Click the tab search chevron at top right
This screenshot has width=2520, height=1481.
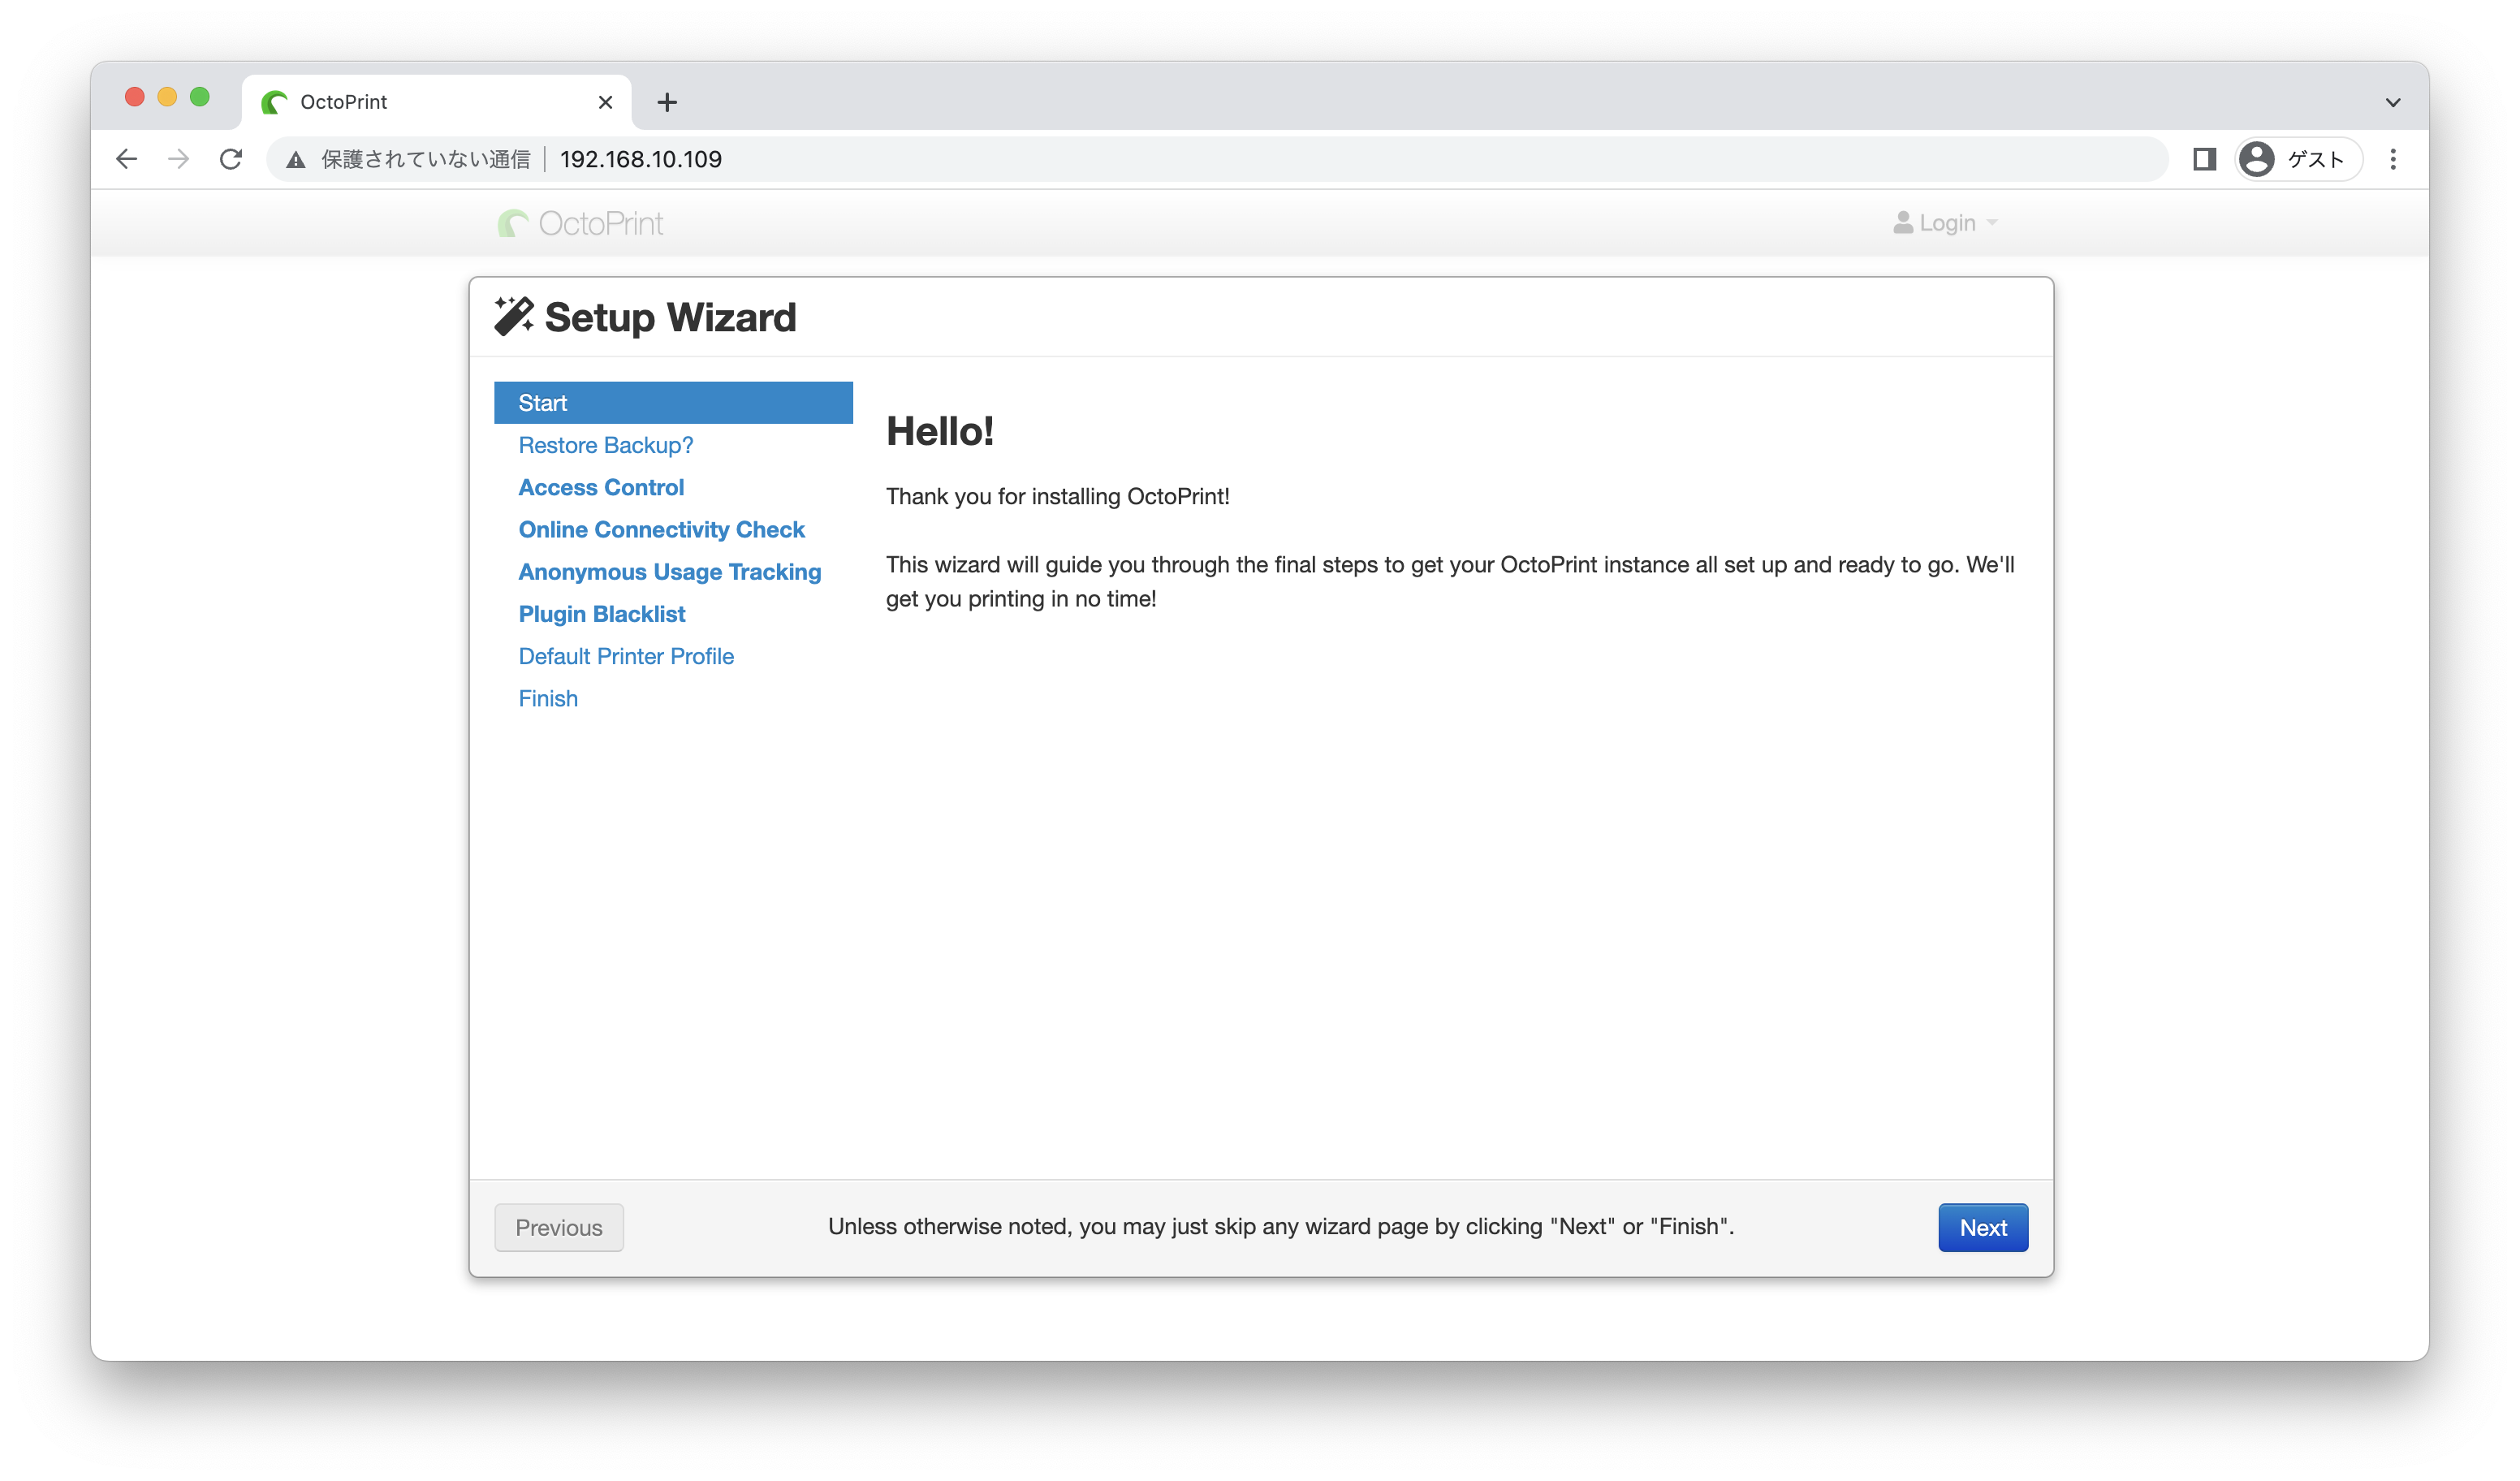click(x=2393, y=102)
